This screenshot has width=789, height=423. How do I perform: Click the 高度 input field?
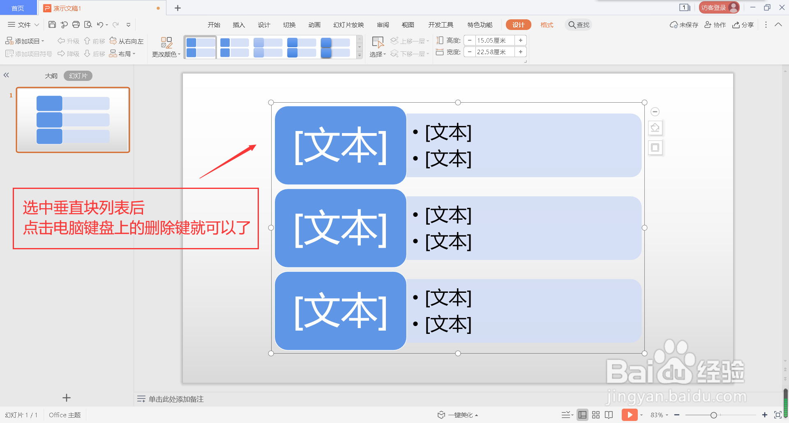[495, 40]
